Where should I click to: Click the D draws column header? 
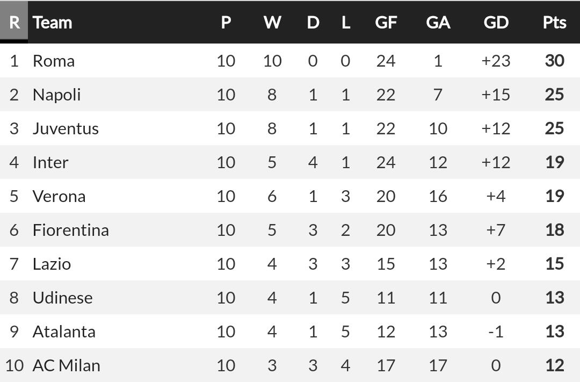[x=313, y=23]
